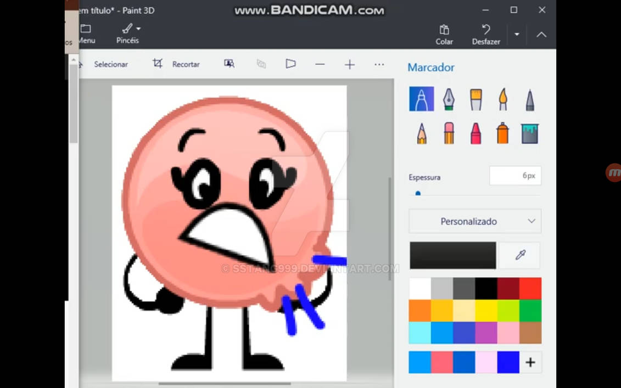Image resolution: width=621 pixels, height=388 pixels.
Task: Choose the light pink palette swatch
Action: pos(508,333)
